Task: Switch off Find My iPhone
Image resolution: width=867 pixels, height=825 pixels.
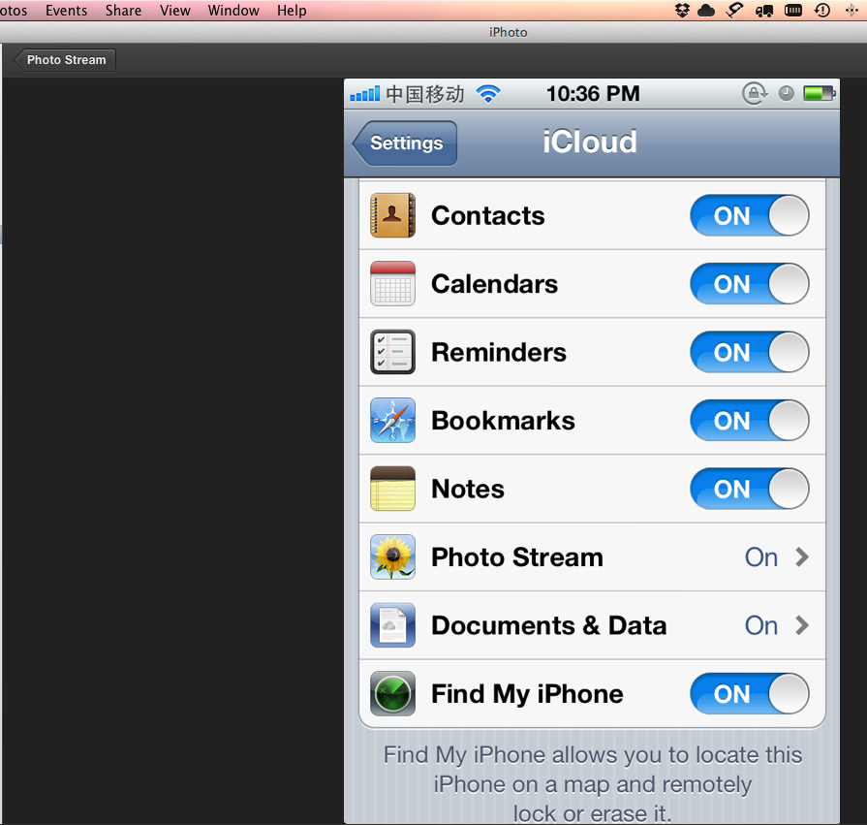Action: coord(749,693)
